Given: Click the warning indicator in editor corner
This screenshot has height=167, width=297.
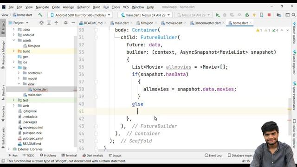Looking at the screenshot, I should point(259,30).
